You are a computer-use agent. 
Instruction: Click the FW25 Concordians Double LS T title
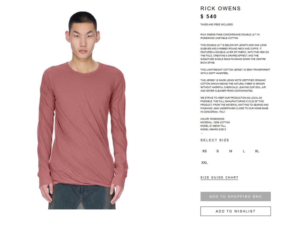[x=230, y=36]
